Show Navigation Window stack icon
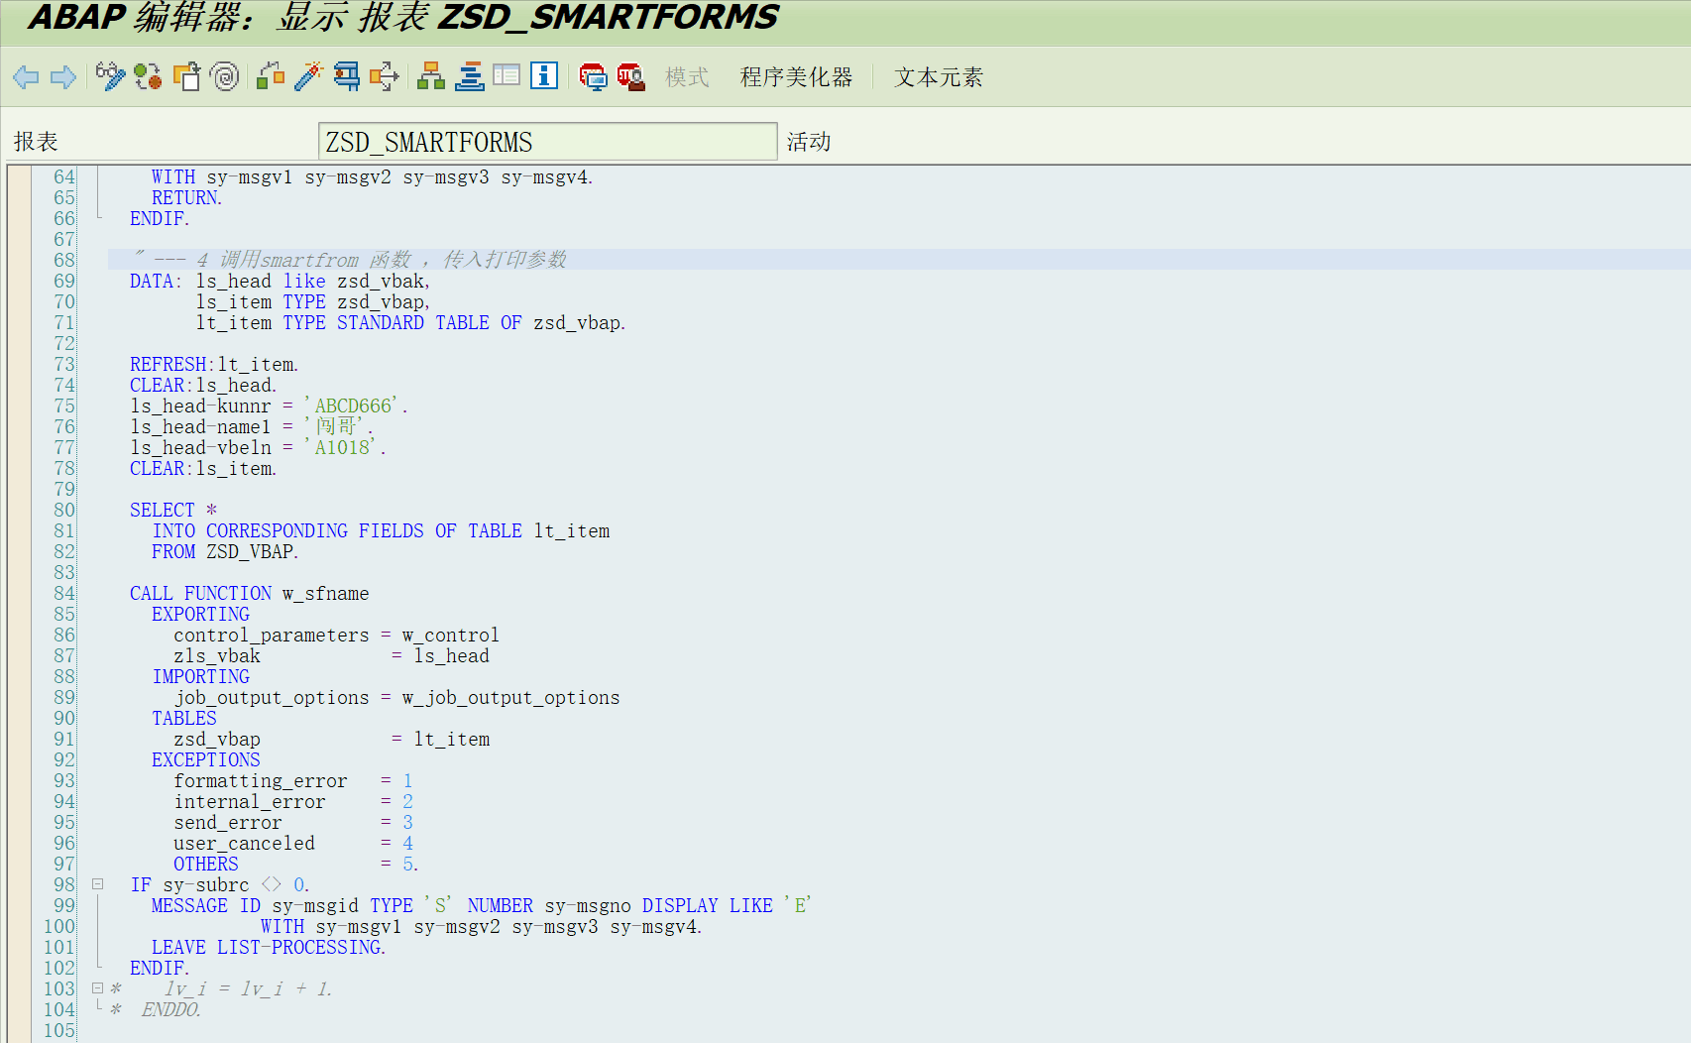 pyautogui.click(x=470, y=76)
